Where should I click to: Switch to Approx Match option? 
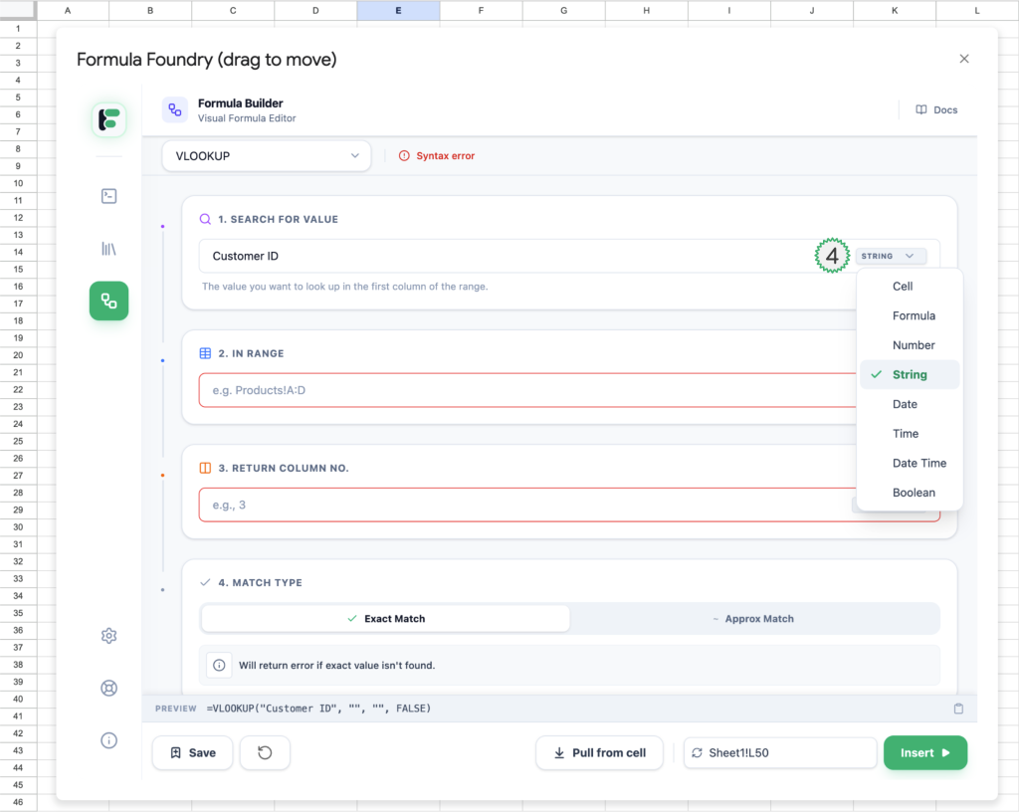(753, 619)
